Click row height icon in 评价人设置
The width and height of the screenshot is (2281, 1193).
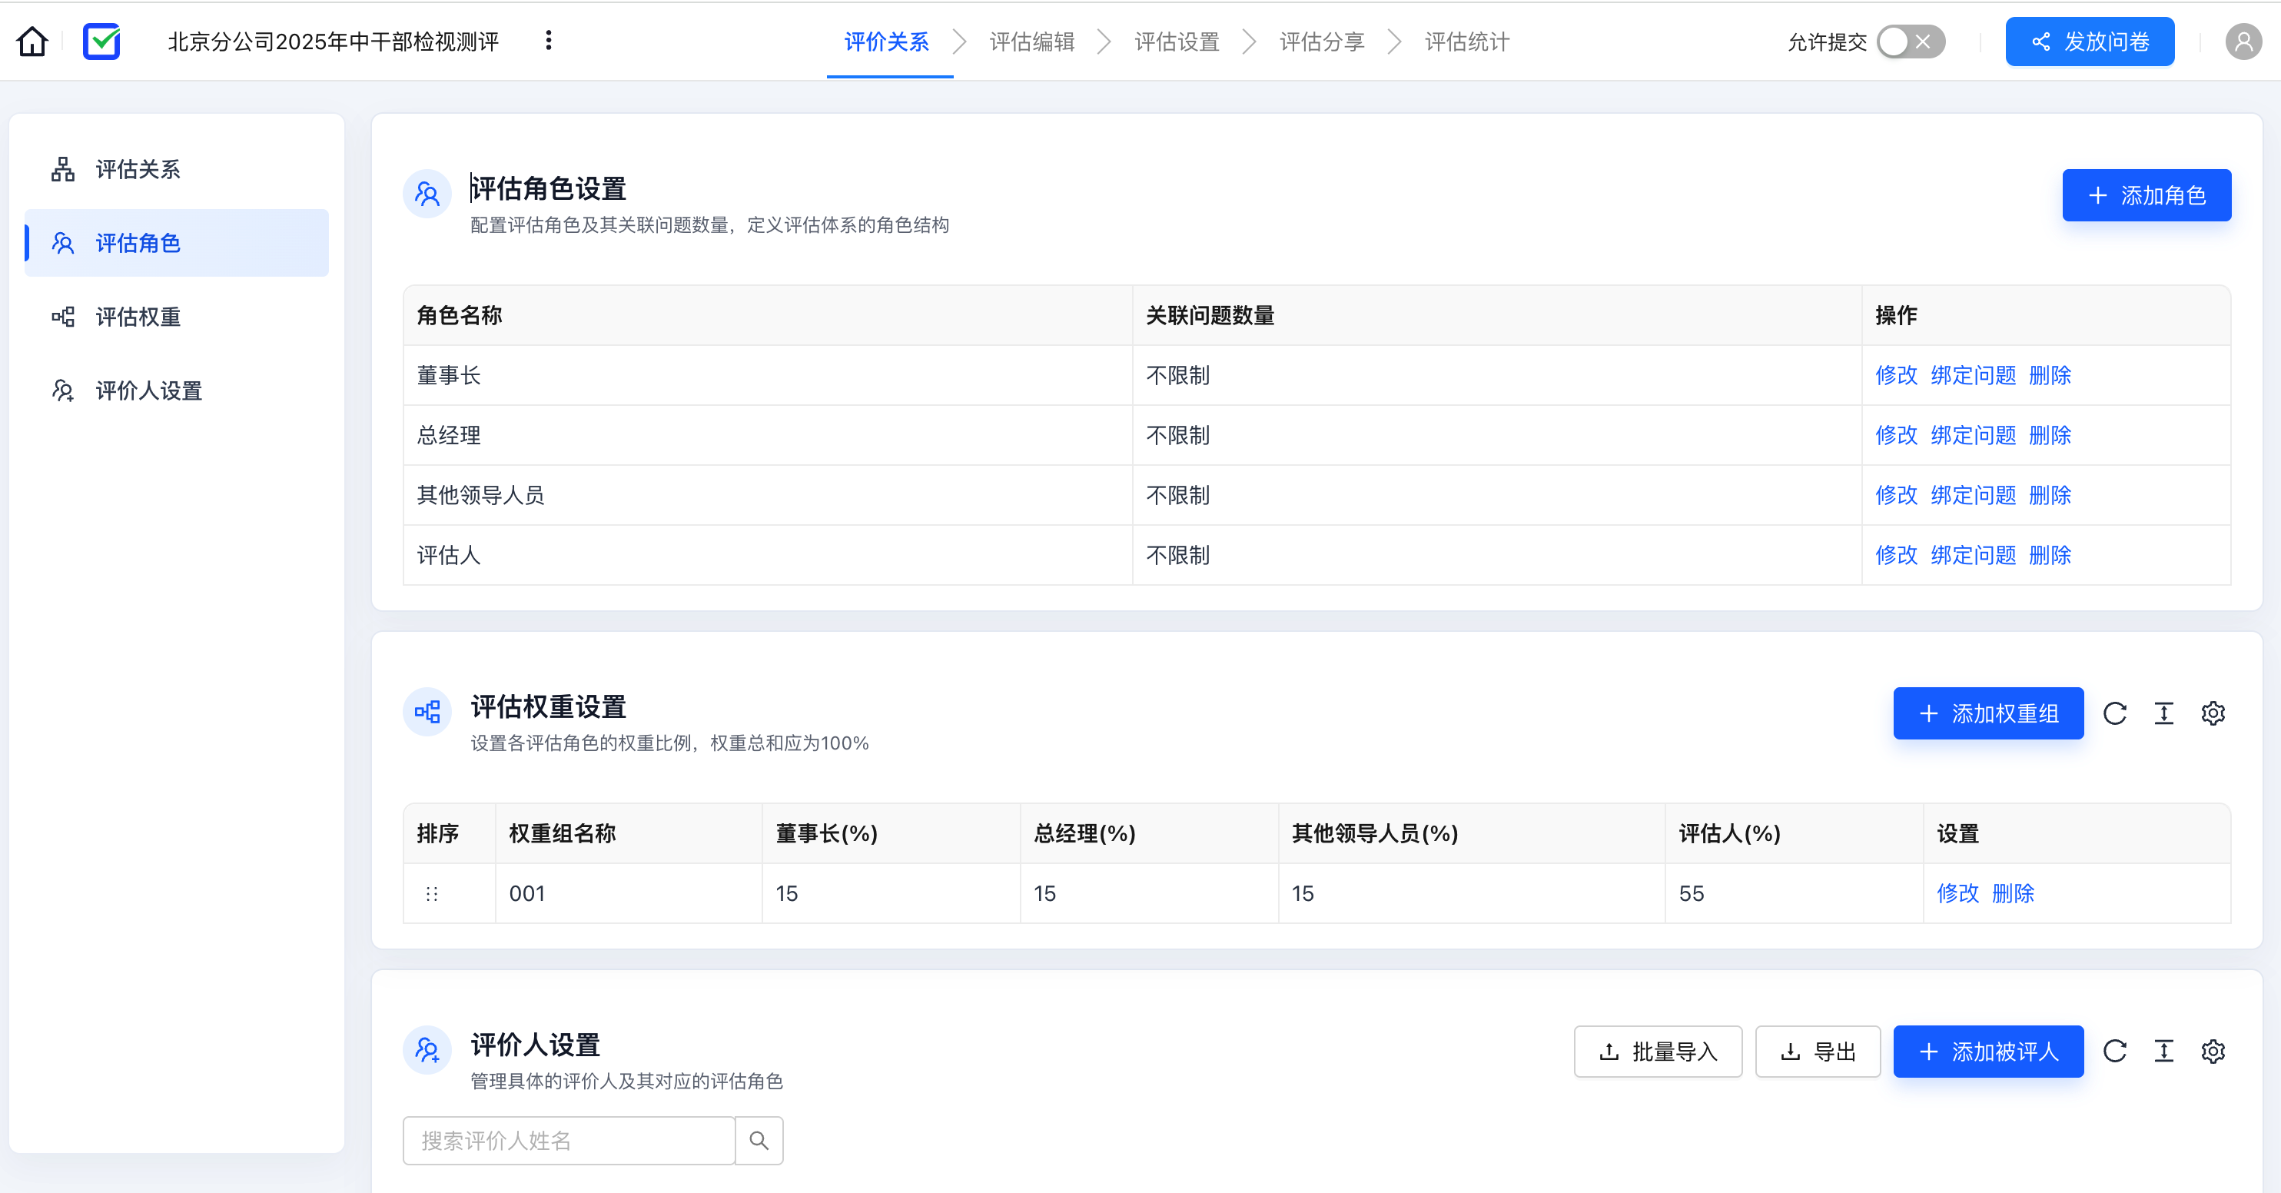point(2163,1052)
